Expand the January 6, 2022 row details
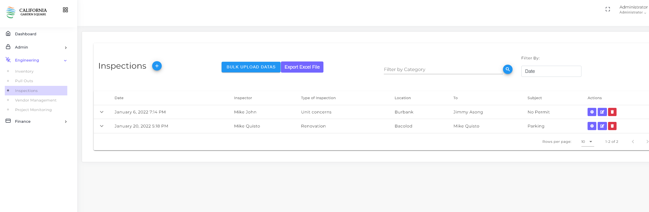 click(x=102, y=112)
